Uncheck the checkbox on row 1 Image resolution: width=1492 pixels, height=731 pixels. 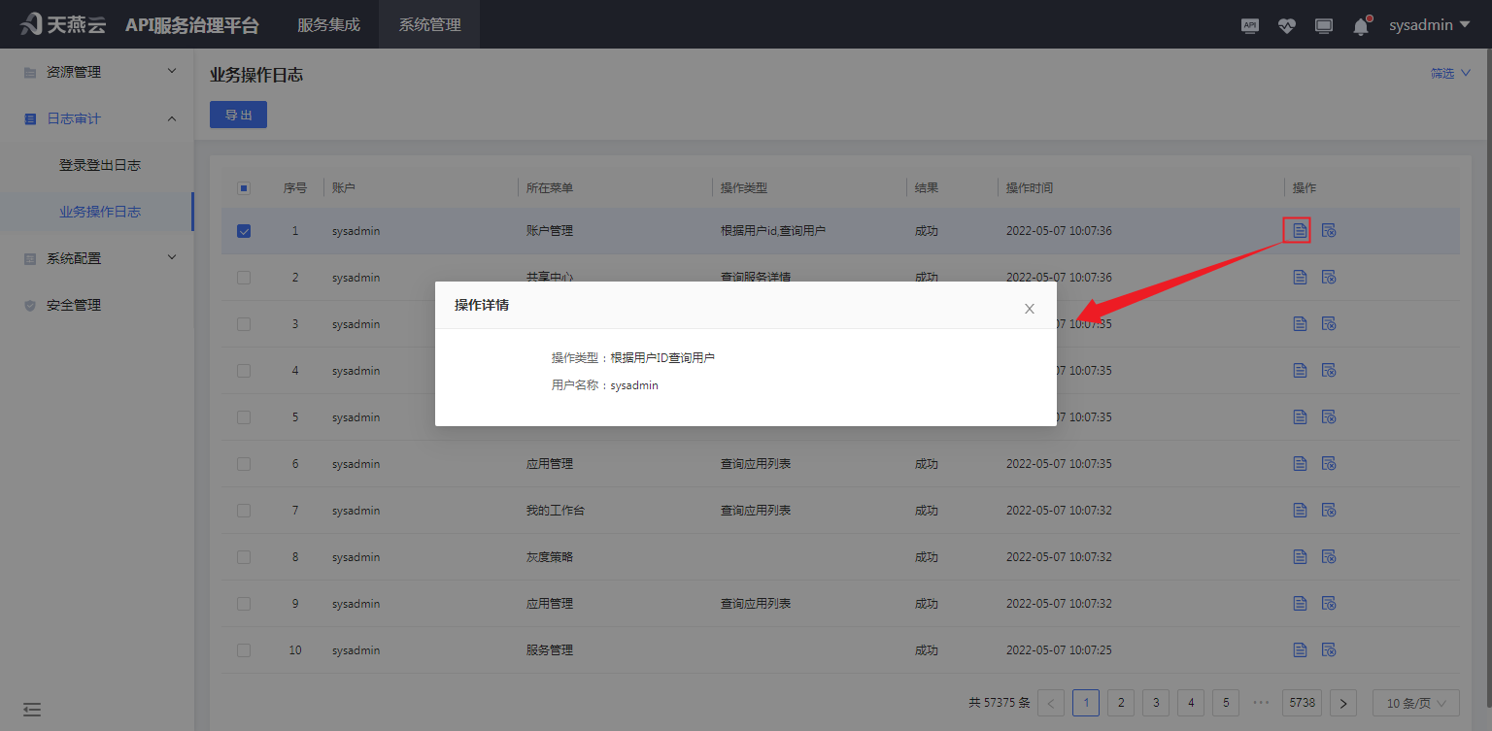pyautogui.click(x=244, y=231)
